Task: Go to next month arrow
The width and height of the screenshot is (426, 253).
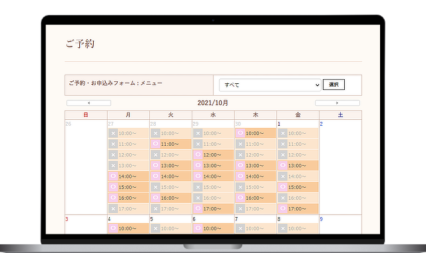Action: (x=337, y=103)
